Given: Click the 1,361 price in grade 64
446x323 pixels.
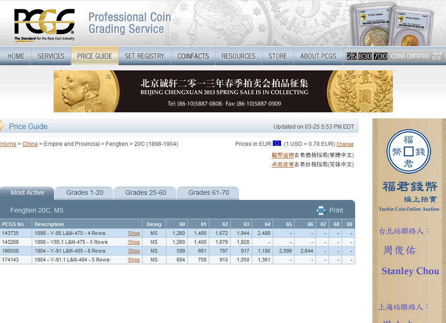Looking at the screenshot, I should pos(264,260).
